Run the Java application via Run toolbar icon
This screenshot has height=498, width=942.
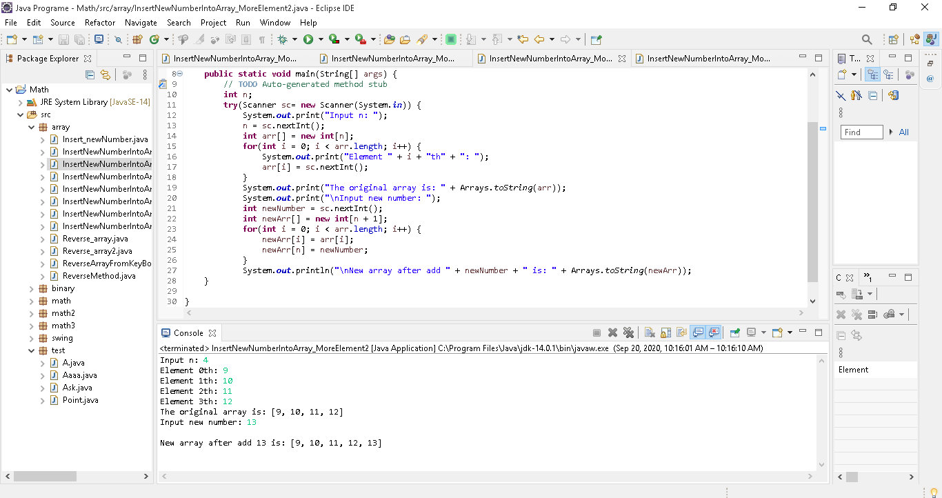pyautogui.click(x=308, y=39)
